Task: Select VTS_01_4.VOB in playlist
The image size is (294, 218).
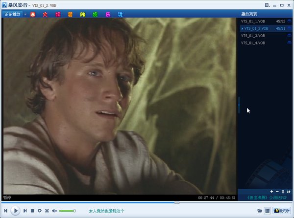Action: (266, 43)
